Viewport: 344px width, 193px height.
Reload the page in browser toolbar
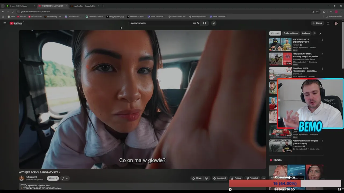click(x=12, y=12)
